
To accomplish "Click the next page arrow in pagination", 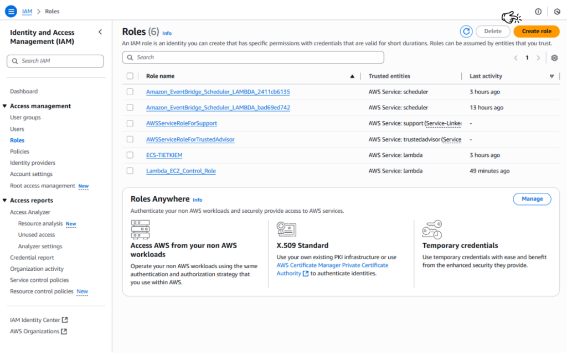I will [538, 58].
